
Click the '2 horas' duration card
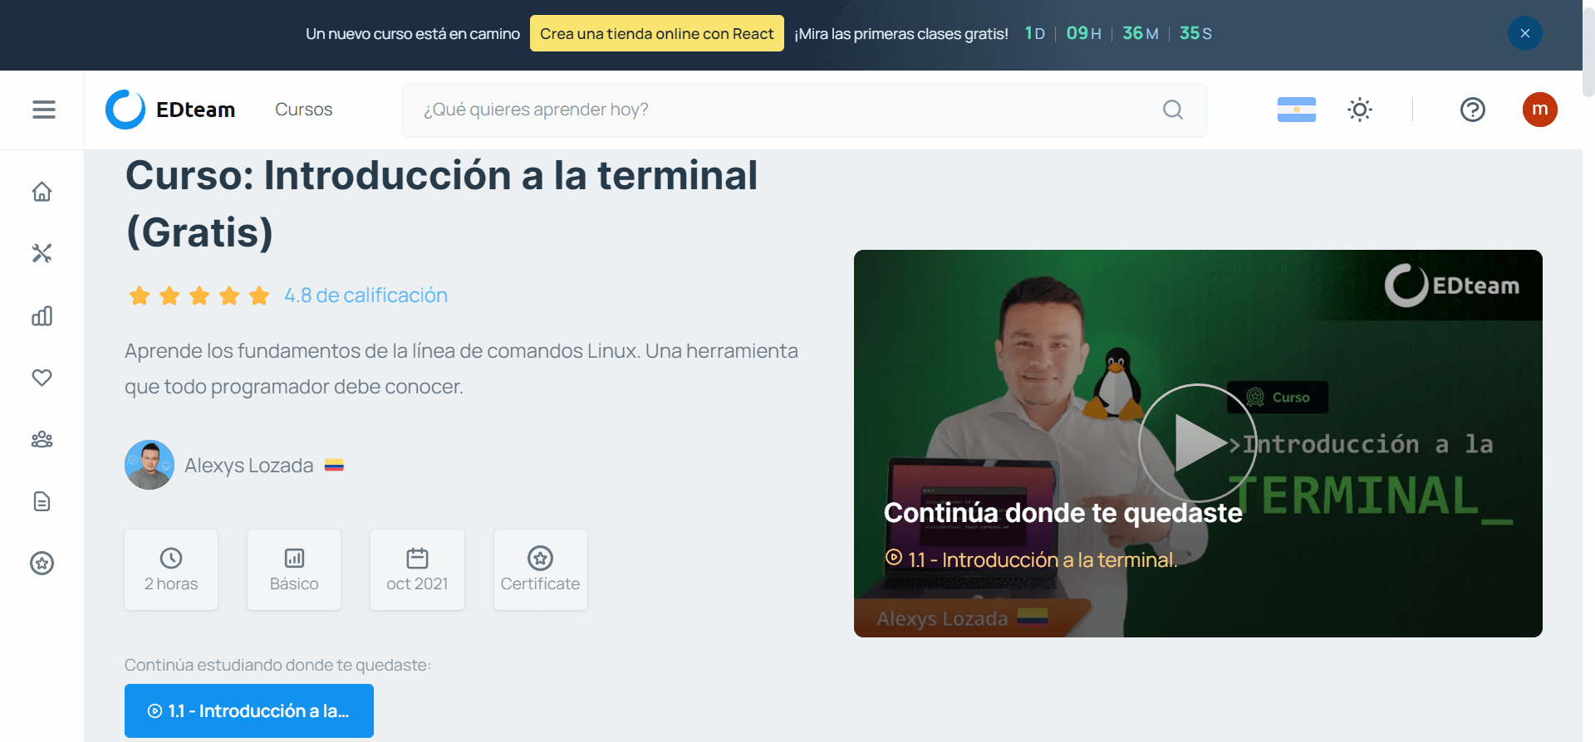click(171, 569)
